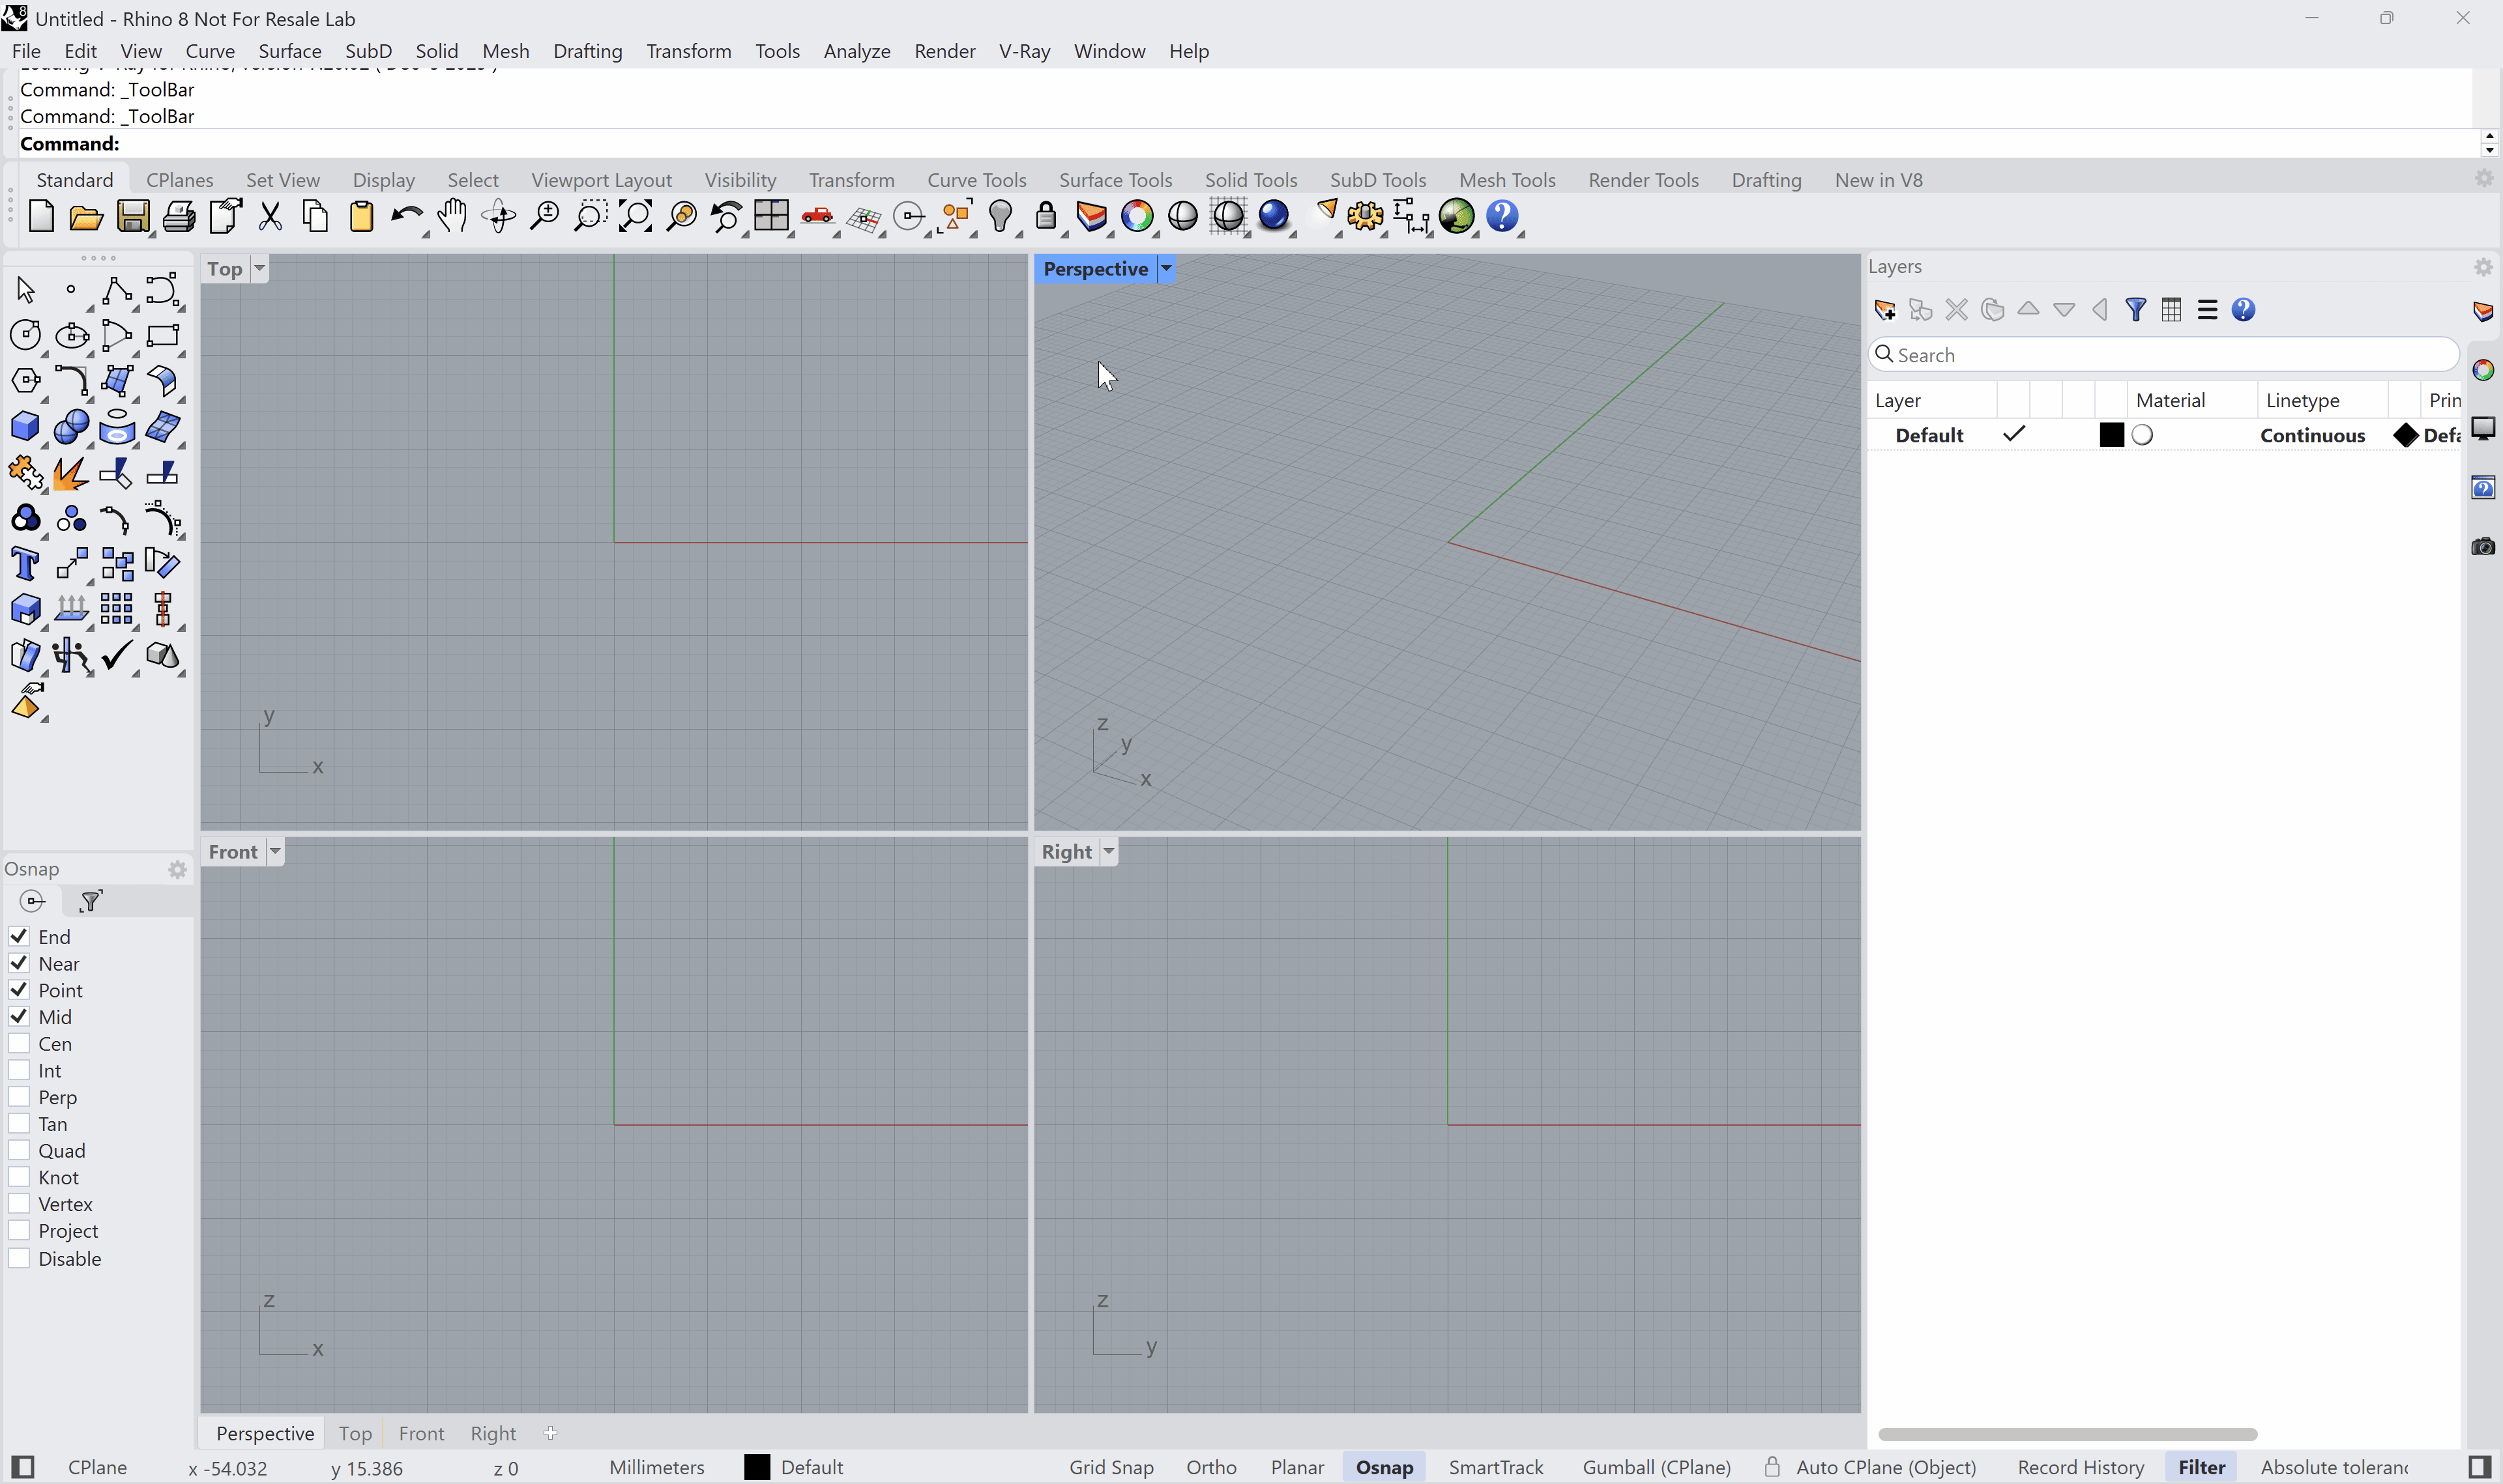2503x1484 pixels.
Task: Toggle Grid Snap in status bar
Action: click(x=1111, y=1467)
